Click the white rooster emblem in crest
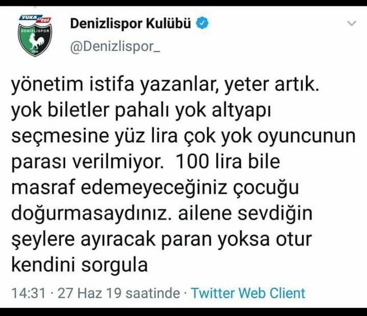 click(x=35, y=41)
